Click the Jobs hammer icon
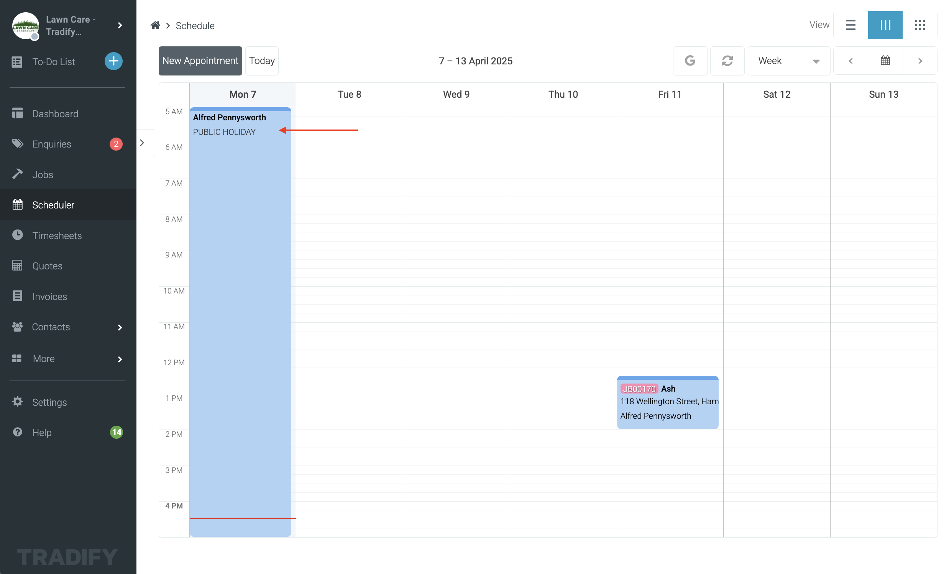Viewport: 949px width, 574px height. click(17, 174)
